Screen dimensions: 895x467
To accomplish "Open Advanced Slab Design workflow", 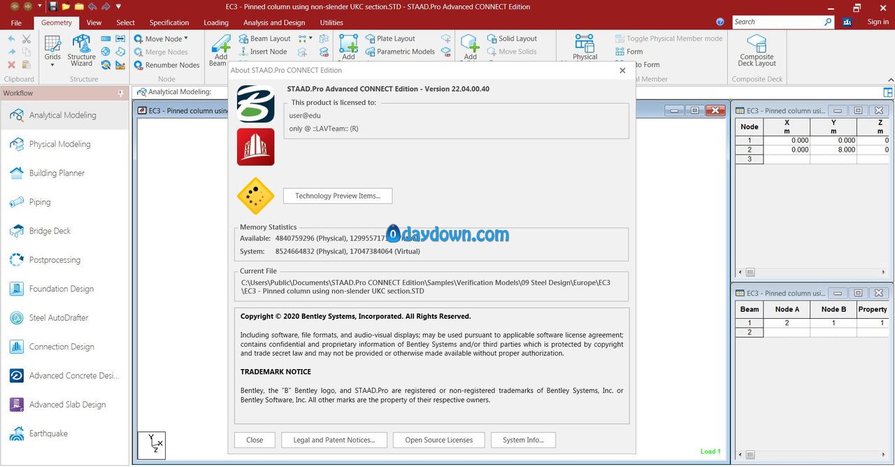I will coord(64,405).
